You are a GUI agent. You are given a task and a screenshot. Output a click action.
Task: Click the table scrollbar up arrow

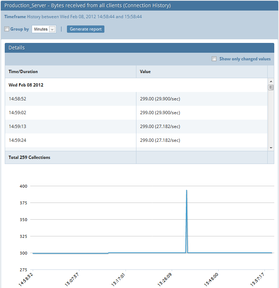click(x=271, y=81)
